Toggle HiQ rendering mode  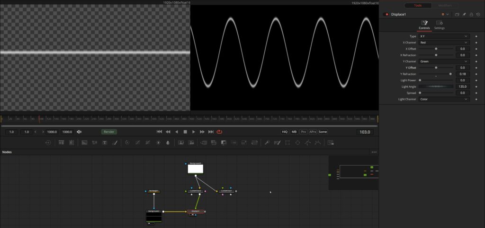coord(285,132)
